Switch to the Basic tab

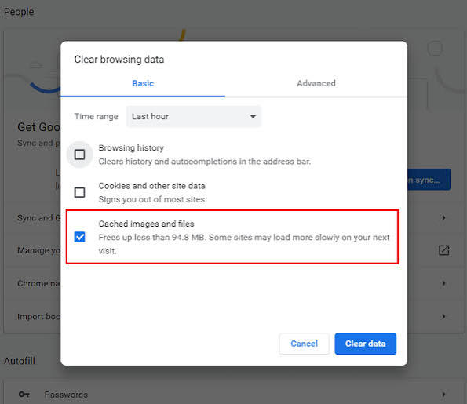tap(143, 83)
